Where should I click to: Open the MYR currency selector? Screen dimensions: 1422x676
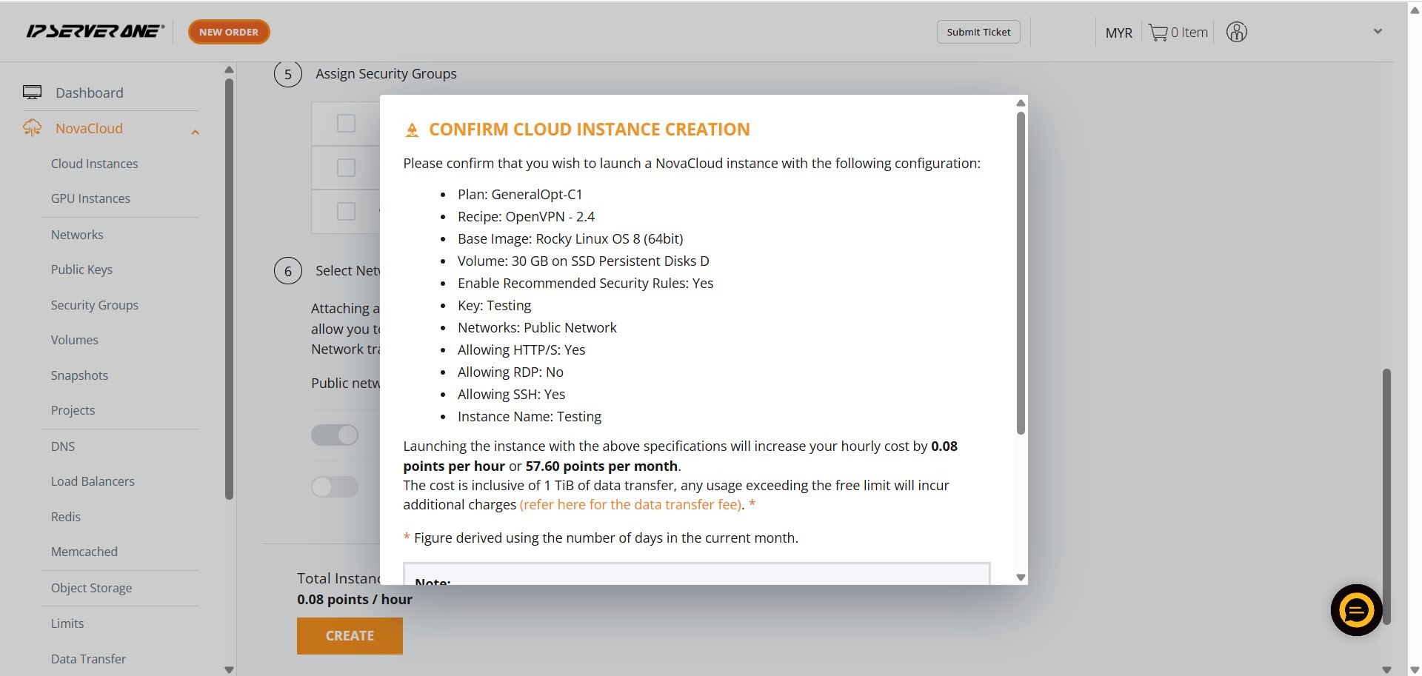pos(1118,33)
